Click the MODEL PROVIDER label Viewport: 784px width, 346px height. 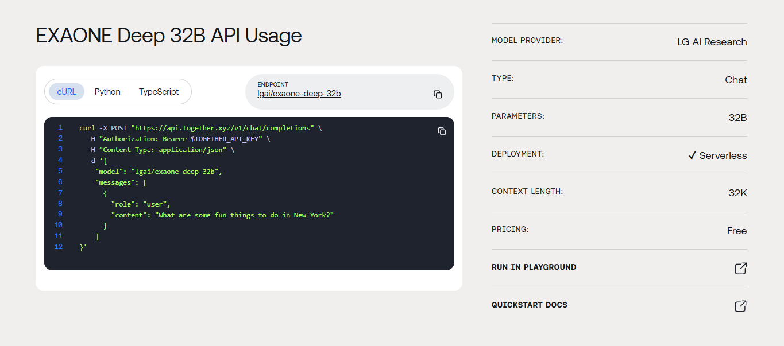pyautogui.click(x=527, y=40)
